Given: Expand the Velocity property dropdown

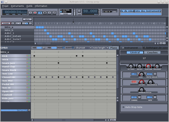Looking at the screenshot, I should click(29, 110).
